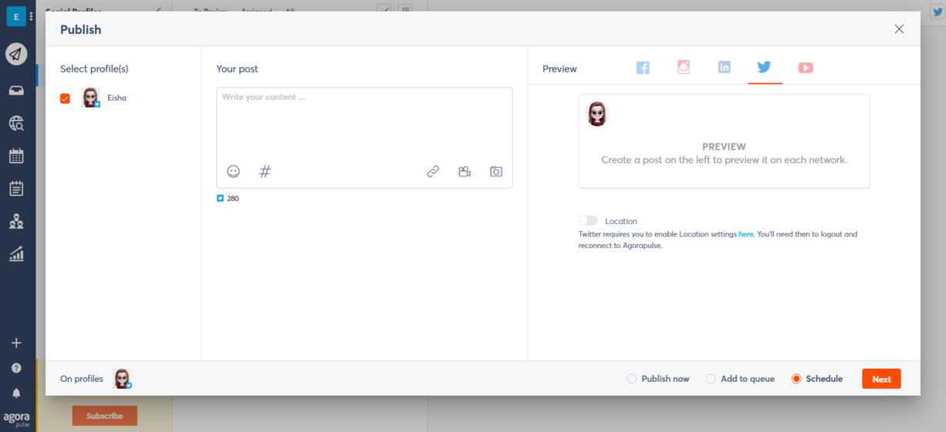Open the publishing calendar icon in sidebar
This screenshot has height=432, width=946.
point(16,156)
